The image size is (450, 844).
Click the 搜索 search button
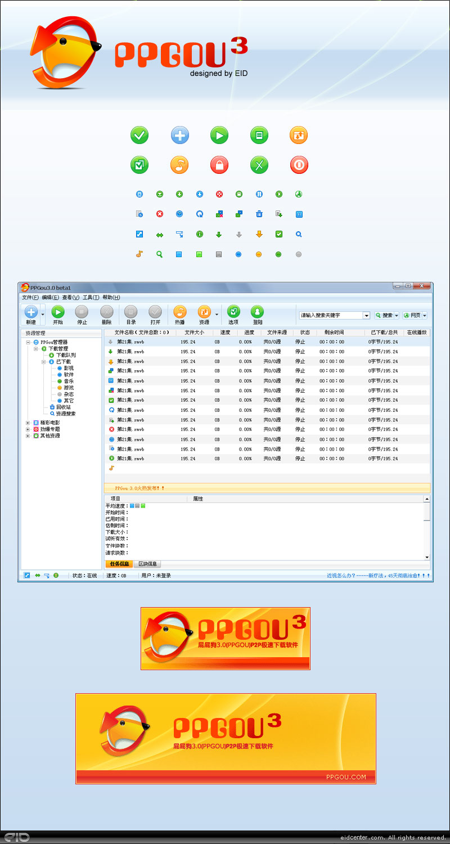(x=384, y=316)
